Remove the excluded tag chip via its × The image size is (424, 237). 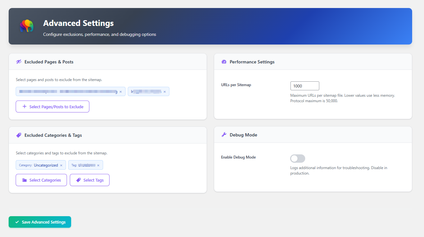98,165
